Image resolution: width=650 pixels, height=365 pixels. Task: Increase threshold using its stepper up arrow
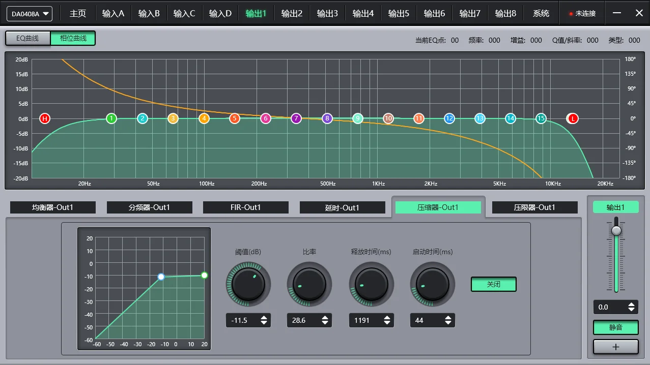pyautogui.click(x=264, y=317)
